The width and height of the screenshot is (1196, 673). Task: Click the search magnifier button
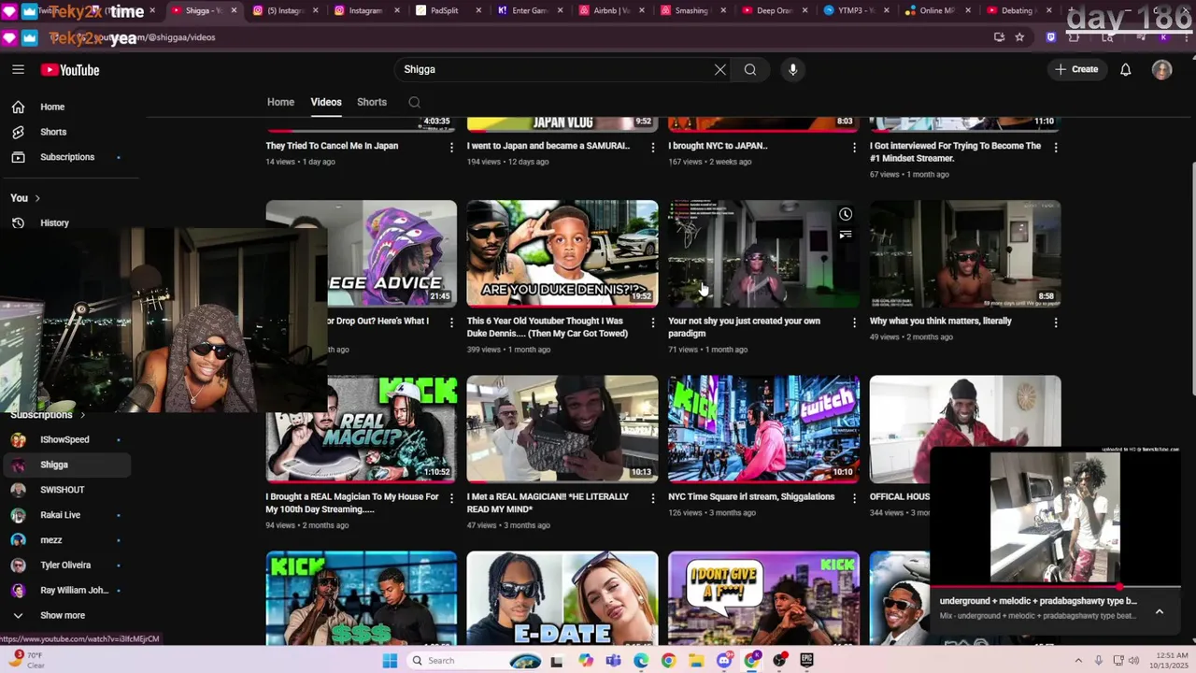[750, 69]
